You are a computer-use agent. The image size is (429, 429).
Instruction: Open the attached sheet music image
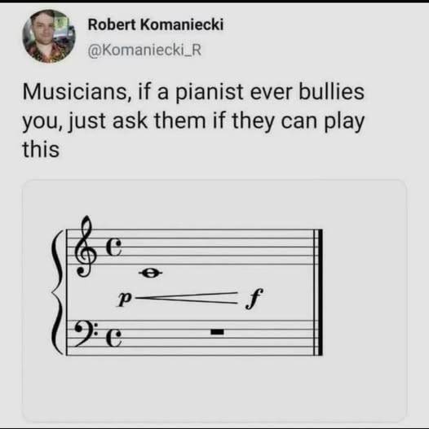214,301
